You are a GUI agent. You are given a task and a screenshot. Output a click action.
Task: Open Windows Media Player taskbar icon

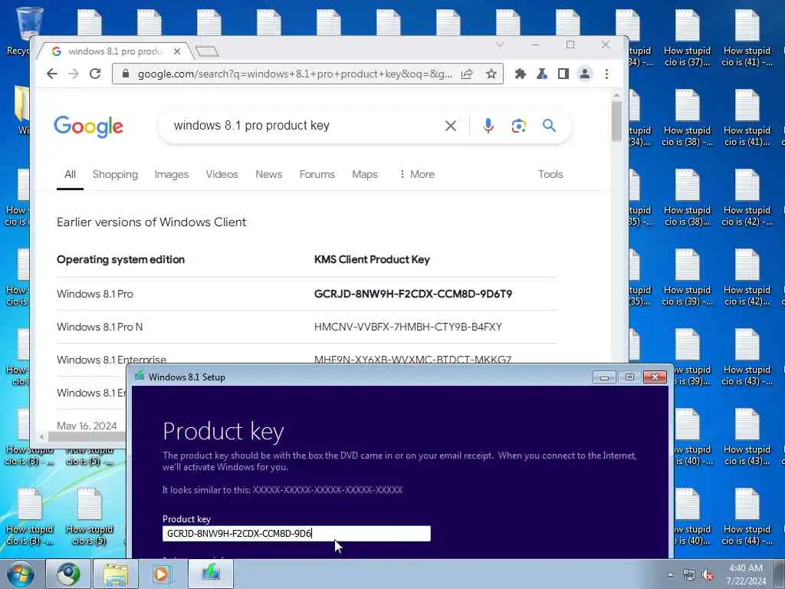[163, 574]
